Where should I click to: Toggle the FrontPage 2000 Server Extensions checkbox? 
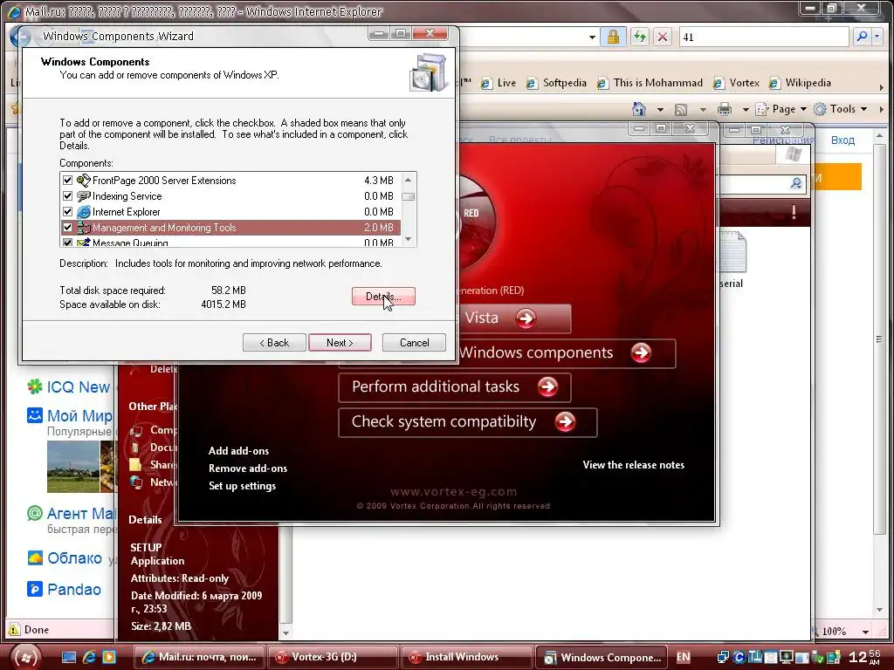click(x=67, y=181)
